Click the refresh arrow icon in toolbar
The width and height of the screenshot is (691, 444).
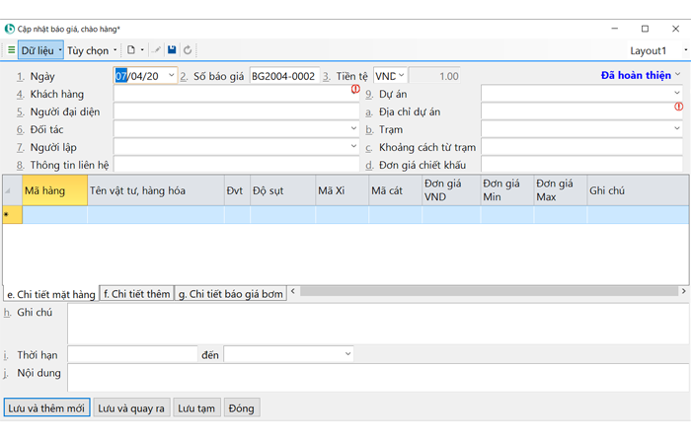188,50
